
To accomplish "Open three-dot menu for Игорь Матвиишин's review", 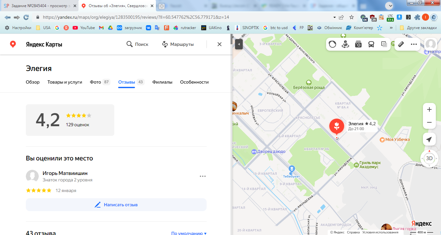I will tap(203, 176).
